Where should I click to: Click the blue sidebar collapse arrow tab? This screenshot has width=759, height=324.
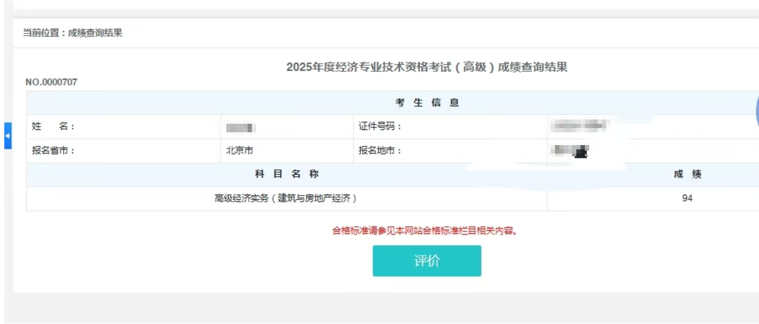[x=8, y=136]
